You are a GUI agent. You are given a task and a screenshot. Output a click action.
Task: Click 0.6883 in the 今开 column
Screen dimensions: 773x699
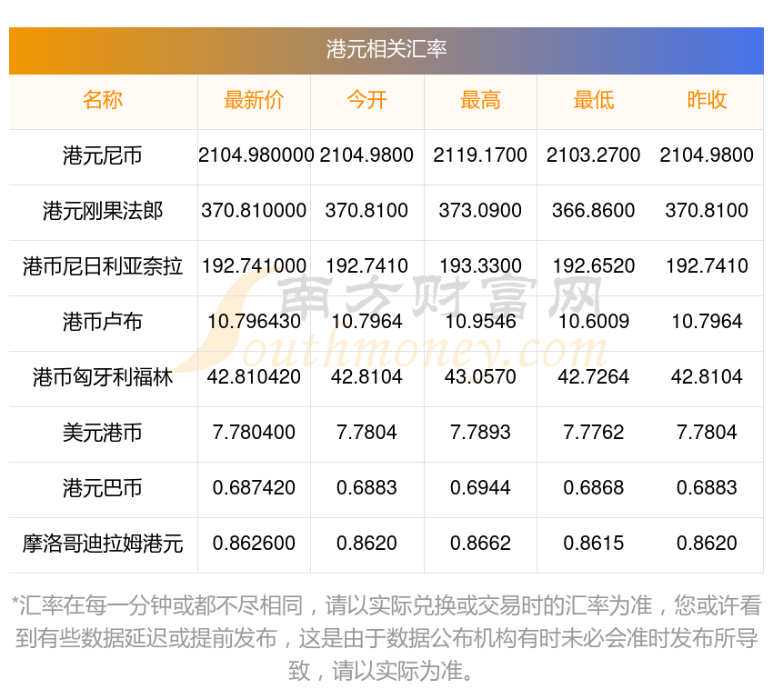tap(366, 488)
